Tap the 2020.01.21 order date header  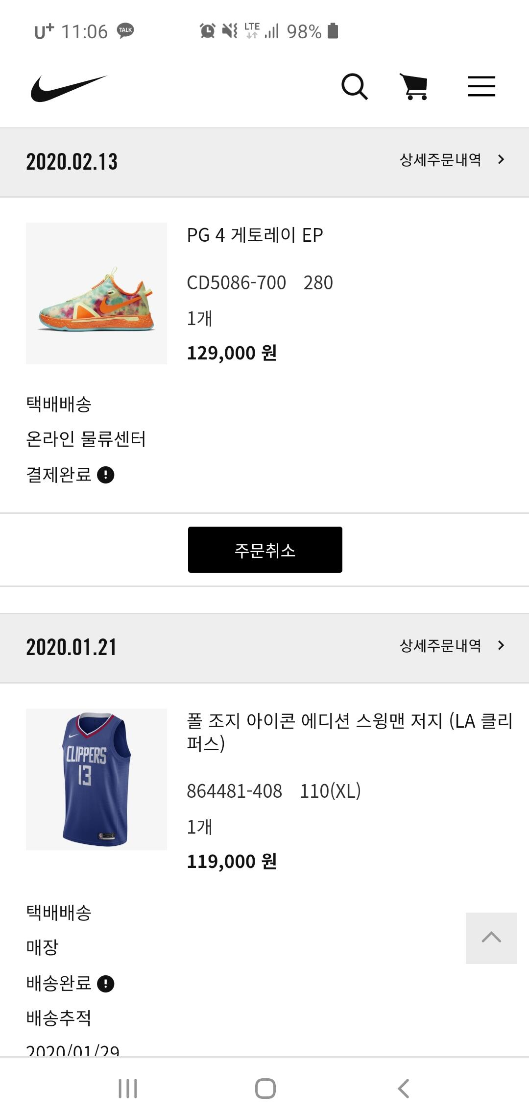point(72,647)
